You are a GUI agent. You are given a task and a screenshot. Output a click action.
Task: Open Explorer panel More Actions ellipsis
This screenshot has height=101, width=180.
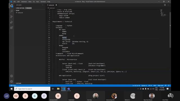click(x=42, y=5)
